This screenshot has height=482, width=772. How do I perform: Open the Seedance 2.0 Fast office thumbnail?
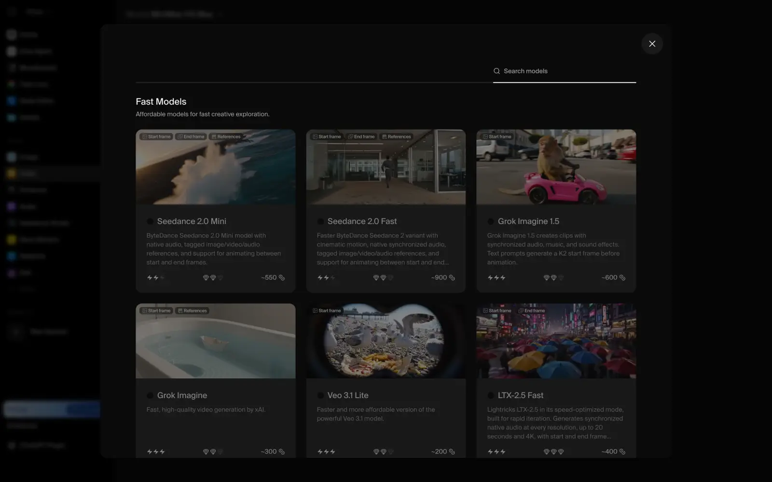pyautogui.click(x=386, y=167)
